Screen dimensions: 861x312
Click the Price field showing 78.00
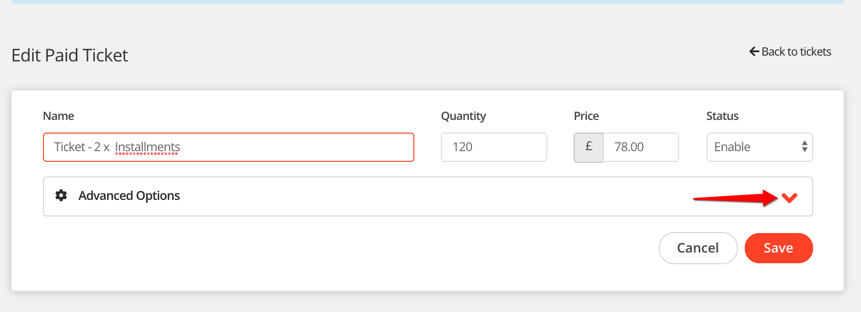(x=641, y=147)
